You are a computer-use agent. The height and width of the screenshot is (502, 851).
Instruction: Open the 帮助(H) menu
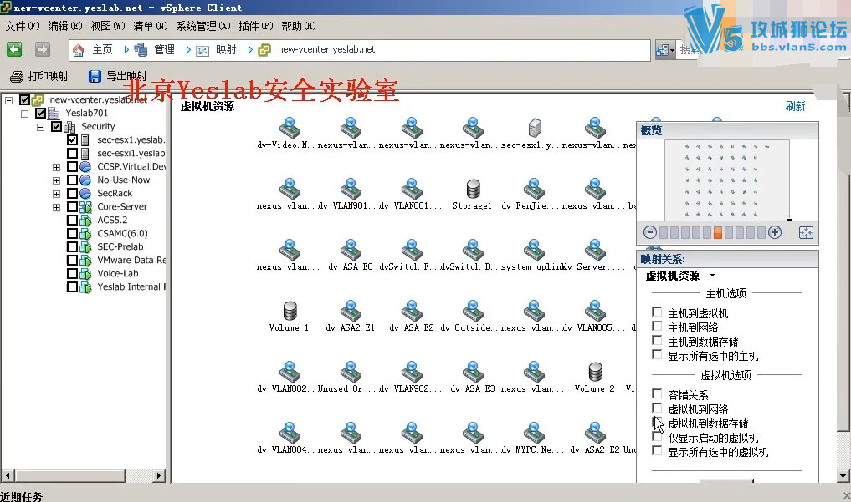(299, 26)
